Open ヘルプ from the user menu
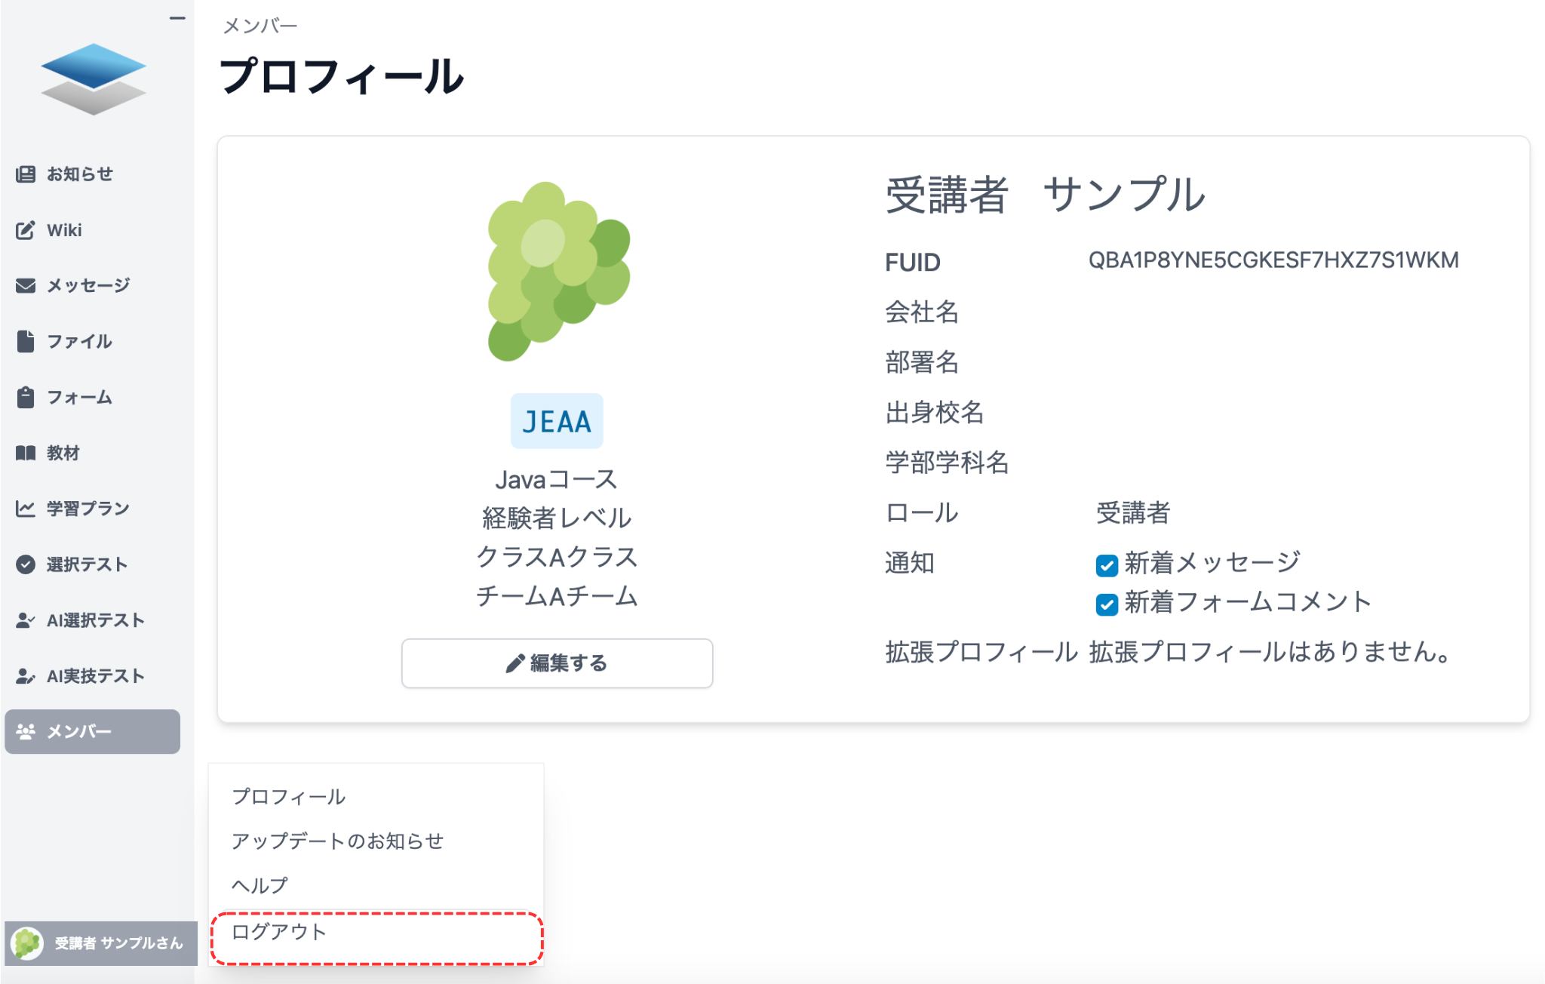This screenshot has width=1545, height=984. click(259, 885)
